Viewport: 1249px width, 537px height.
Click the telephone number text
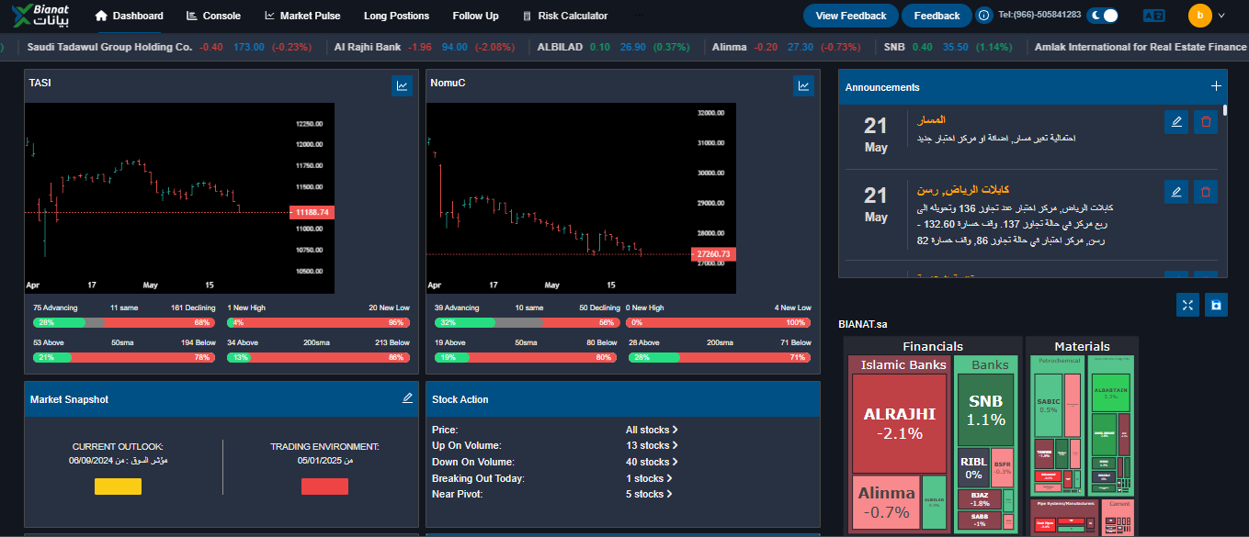point(1038,16)
